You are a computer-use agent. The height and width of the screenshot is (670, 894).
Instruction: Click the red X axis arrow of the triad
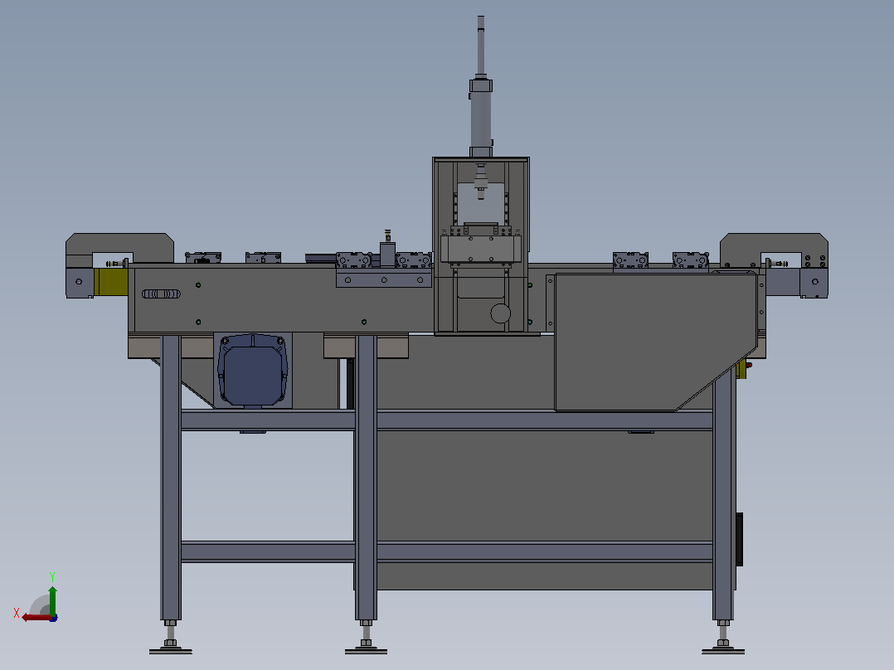36,618
